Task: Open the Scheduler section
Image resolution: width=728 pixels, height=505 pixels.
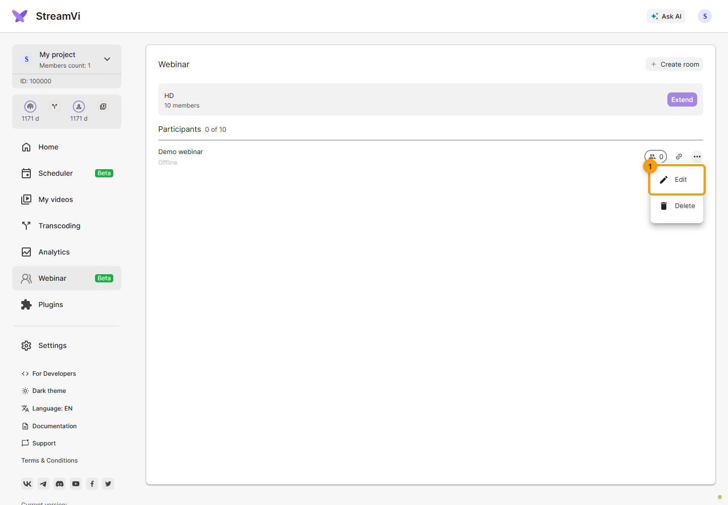Action: (67, 173)
